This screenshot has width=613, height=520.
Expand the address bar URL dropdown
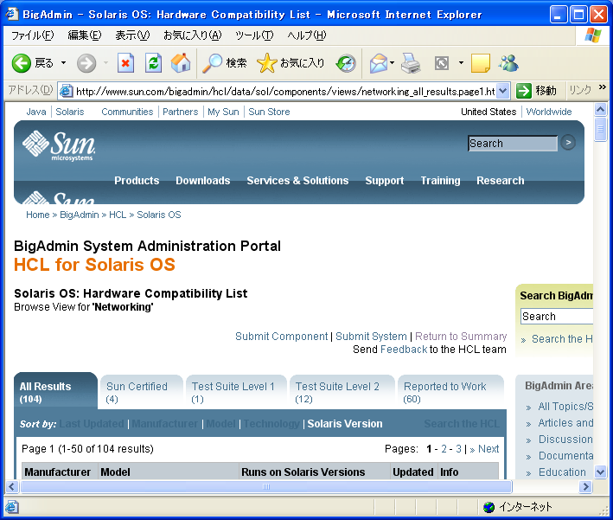tap(503, 91)
